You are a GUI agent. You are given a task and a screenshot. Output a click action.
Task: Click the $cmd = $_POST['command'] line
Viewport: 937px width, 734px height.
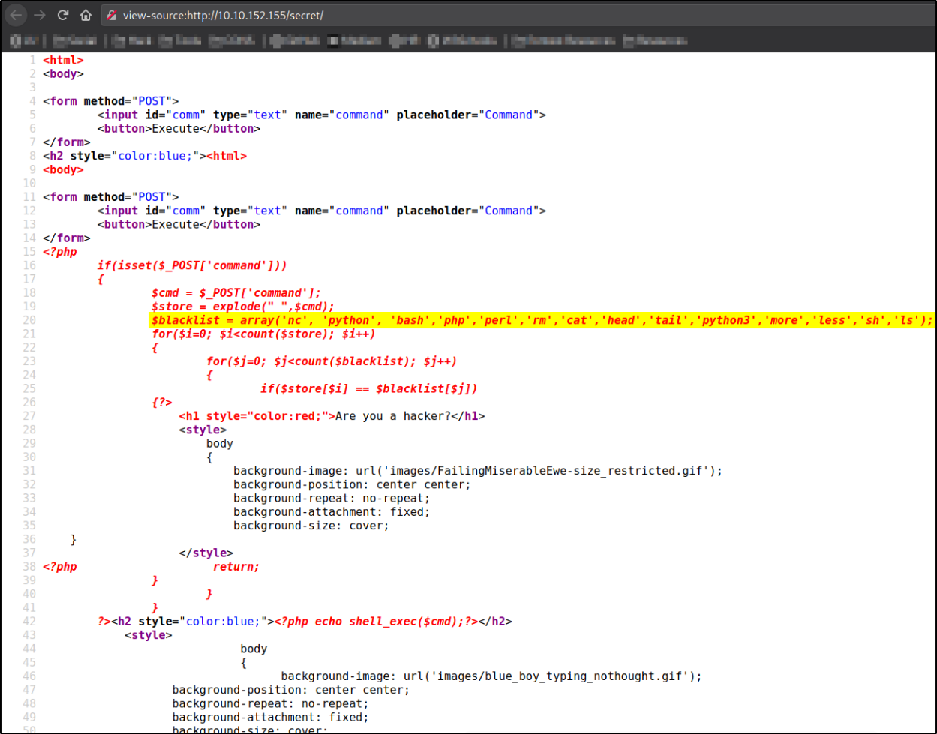236,292
